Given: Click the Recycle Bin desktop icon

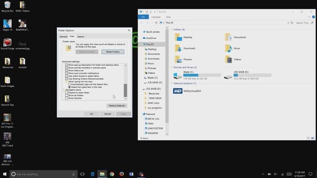Looking at the screenshot, I should (x=7, y=6).
